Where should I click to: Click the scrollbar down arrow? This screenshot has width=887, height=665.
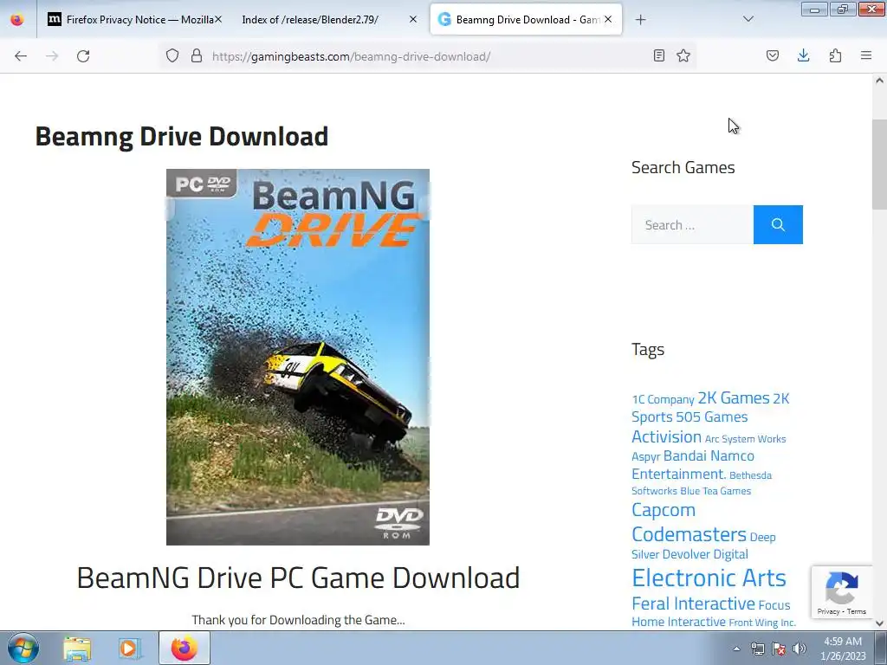879,623
